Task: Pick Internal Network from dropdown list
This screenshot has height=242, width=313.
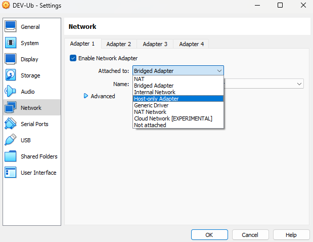Action: pyautogui.click(x=155, y=92)
